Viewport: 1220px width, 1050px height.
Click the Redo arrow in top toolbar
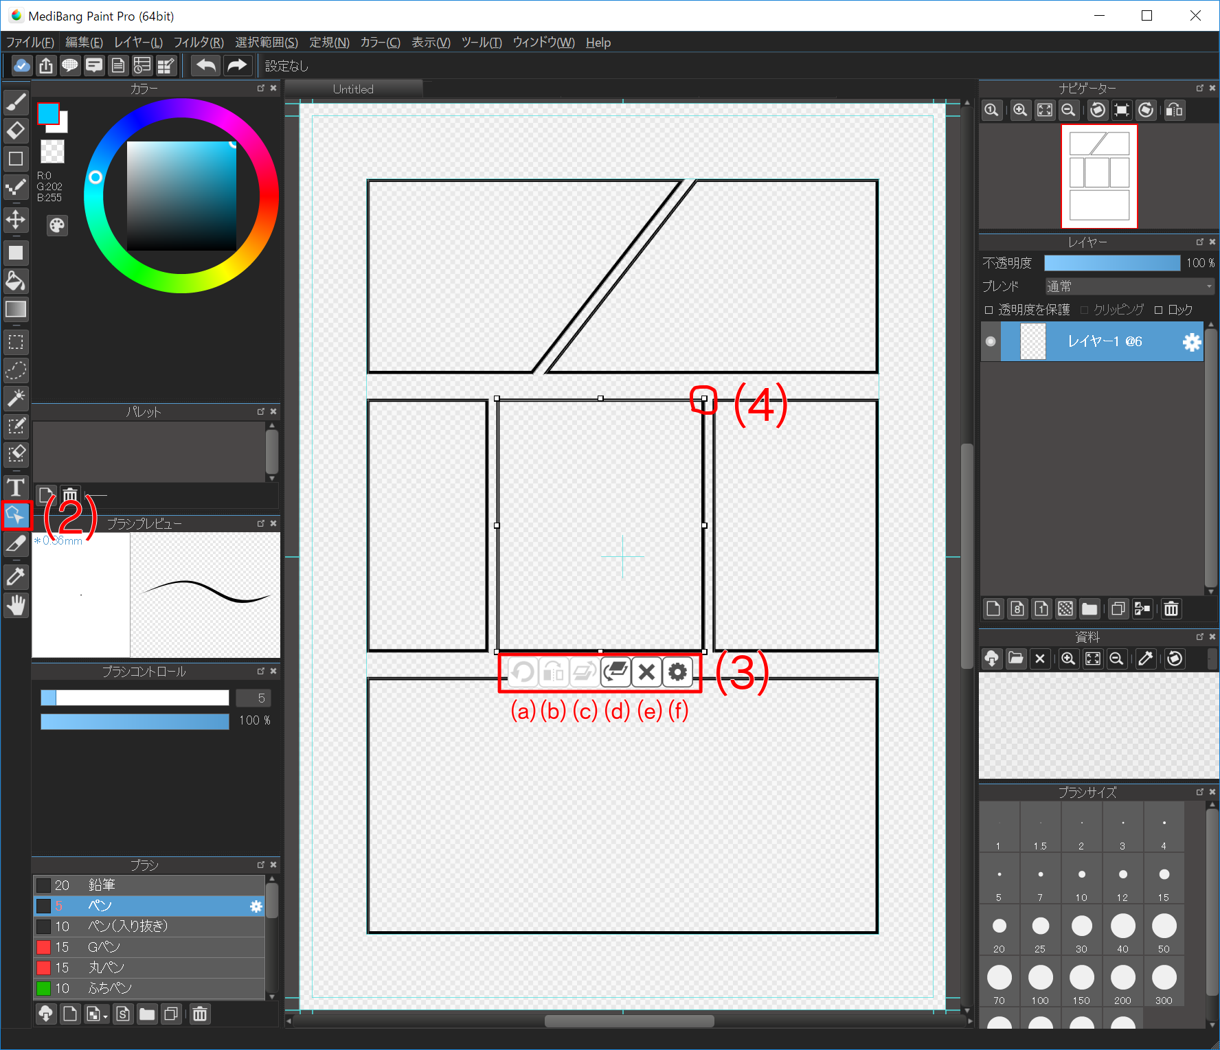coord(237,65)
